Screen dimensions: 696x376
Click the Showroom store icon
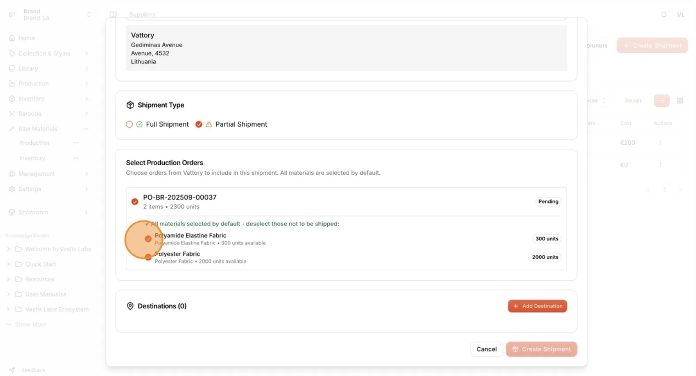coord(12,212)
